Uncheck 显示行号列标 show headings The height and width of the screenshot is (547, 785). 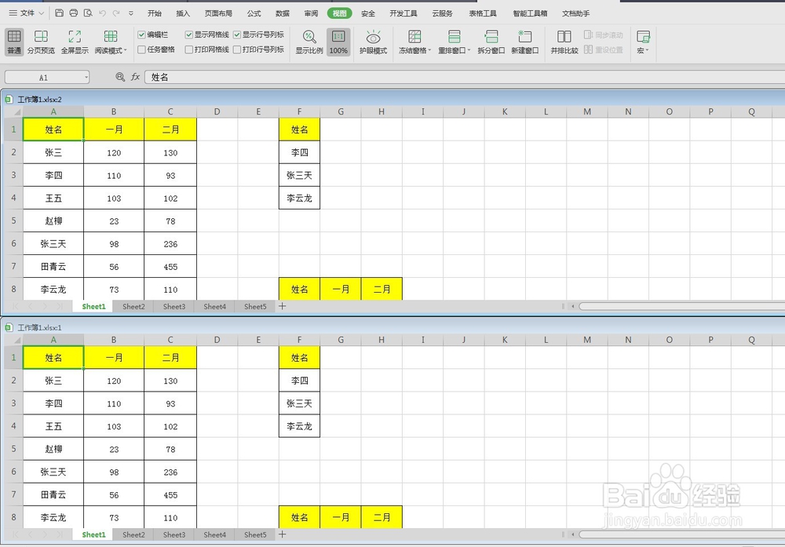[237, 35]
